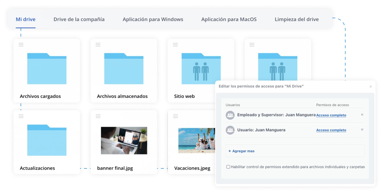Screen dimensions: 382x194
Task: Open hamburger menu on banner final.jpg card
Action: click(x=98, y=116)
